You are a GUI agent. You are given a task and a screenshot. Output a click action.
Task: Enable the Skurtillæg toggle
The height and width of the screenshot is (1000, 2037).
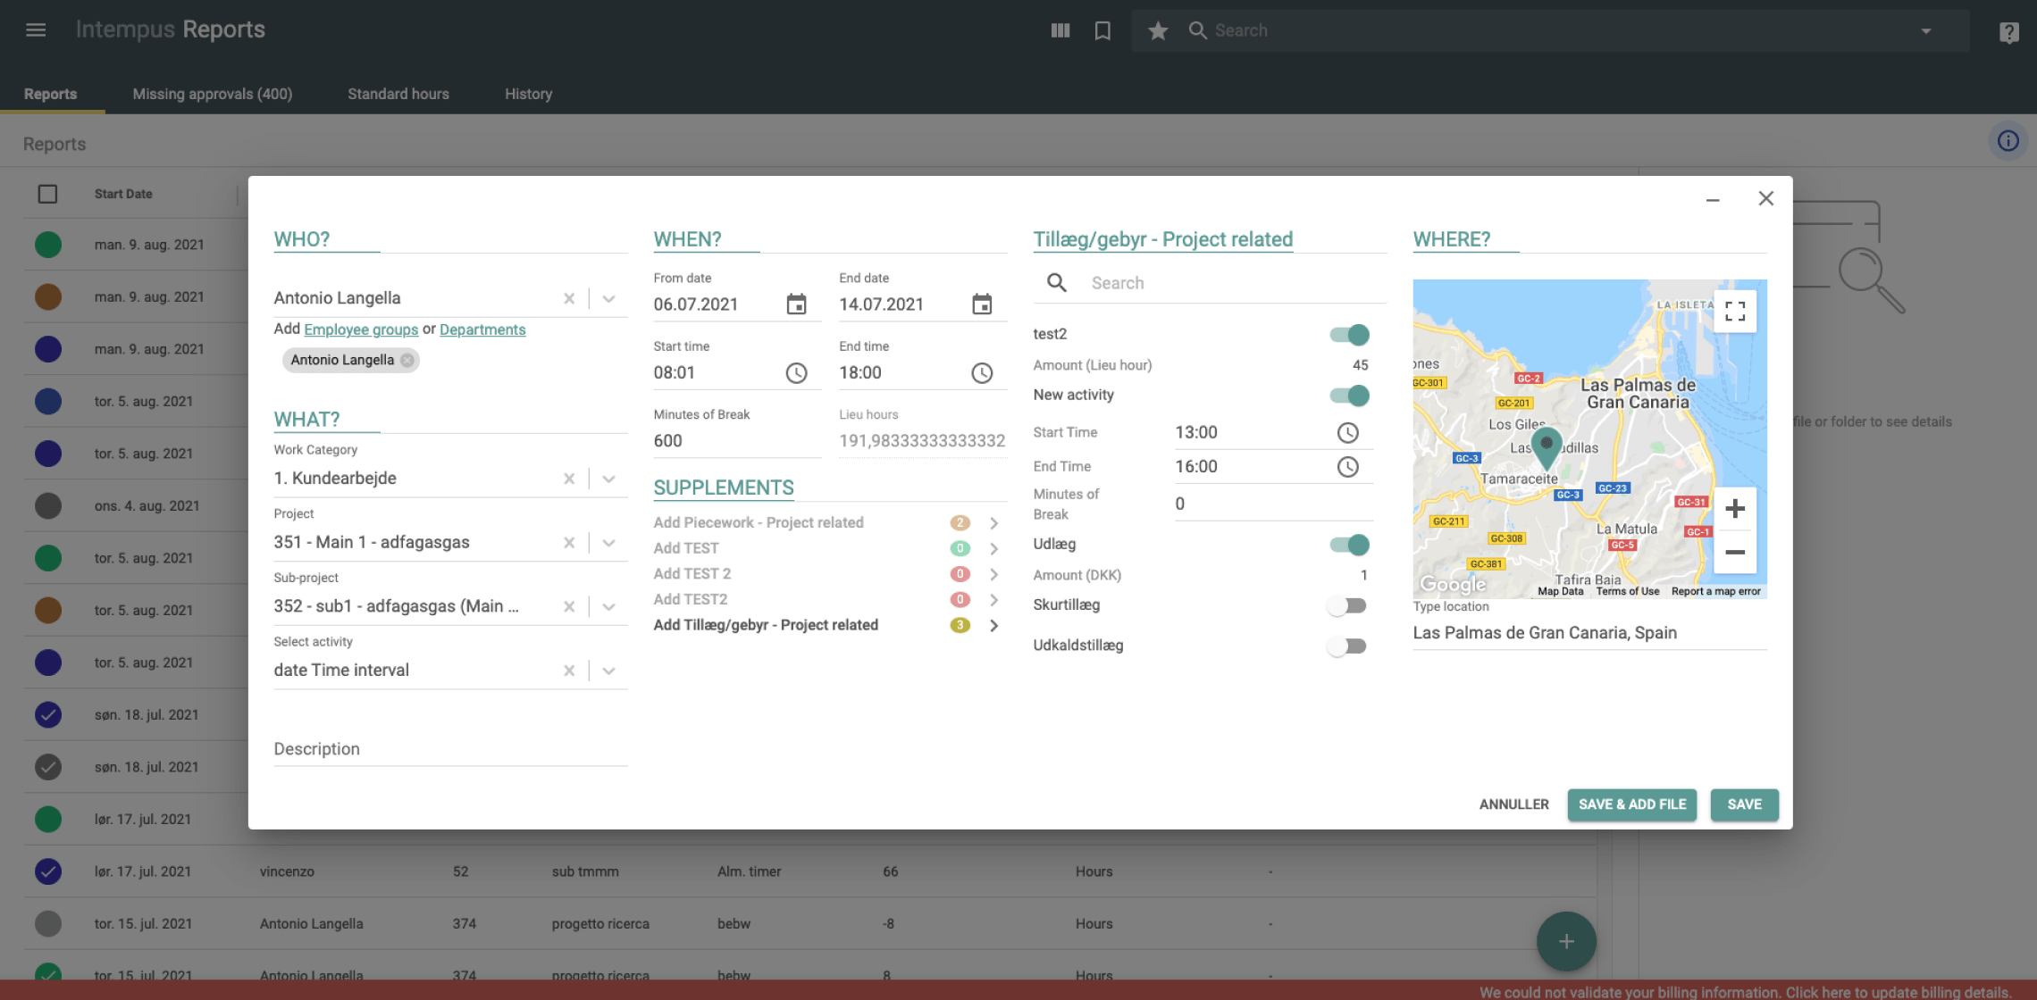pyautogui.click(x=1347, y=606)
